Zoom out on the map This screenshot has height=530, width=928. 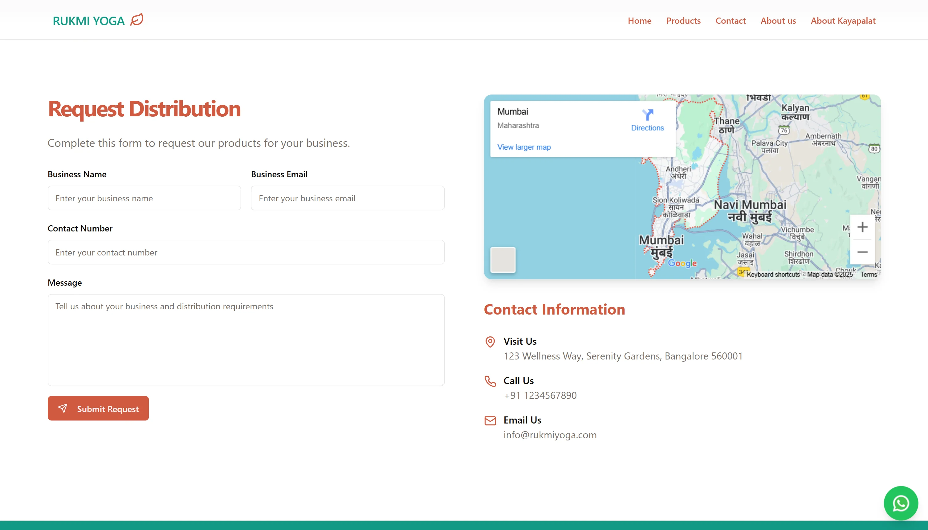862,252
